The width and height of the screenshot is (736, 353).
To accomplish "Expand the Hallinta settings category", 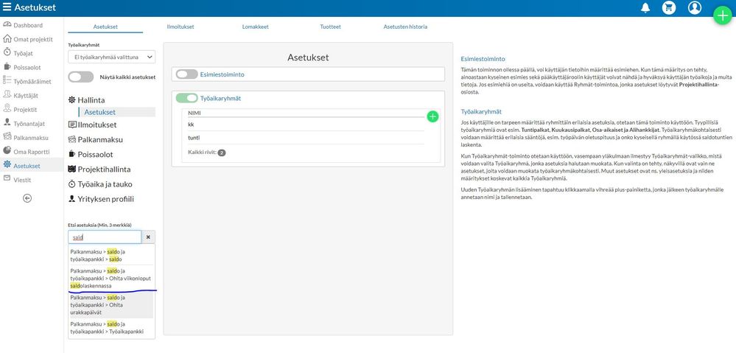I will tap(91, 100).
